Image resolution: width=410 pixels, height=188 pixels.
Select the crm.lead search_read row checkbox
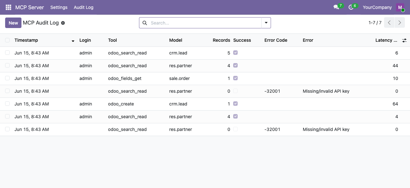point(7,53)
